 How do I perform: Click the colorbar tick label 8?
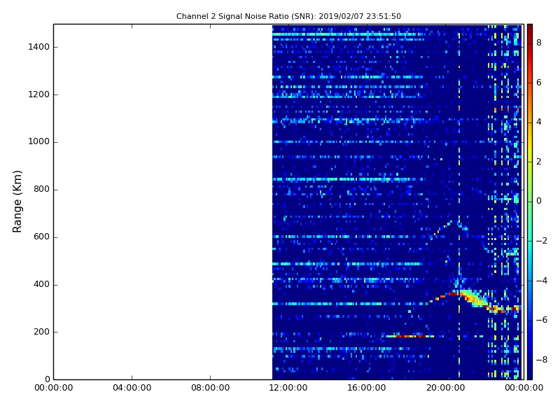(x=539, y=43)
